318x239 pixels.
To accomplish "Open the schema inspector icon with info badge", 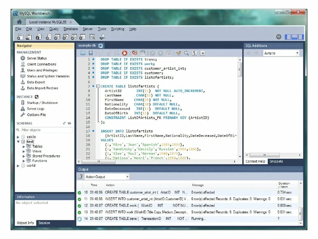I will [x=39, y=37].
